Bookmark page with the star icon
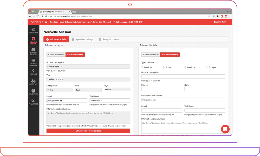Viewport: 260px width, 156px height. 209,16
